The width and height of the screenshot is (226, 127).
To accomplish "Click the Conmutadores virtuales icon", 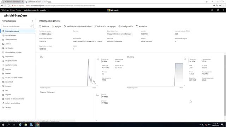I will pos(3,52).
